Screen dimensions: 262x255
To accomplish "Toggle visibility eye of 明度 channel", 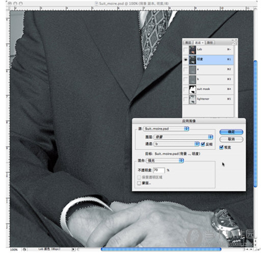I will (186, 60).
